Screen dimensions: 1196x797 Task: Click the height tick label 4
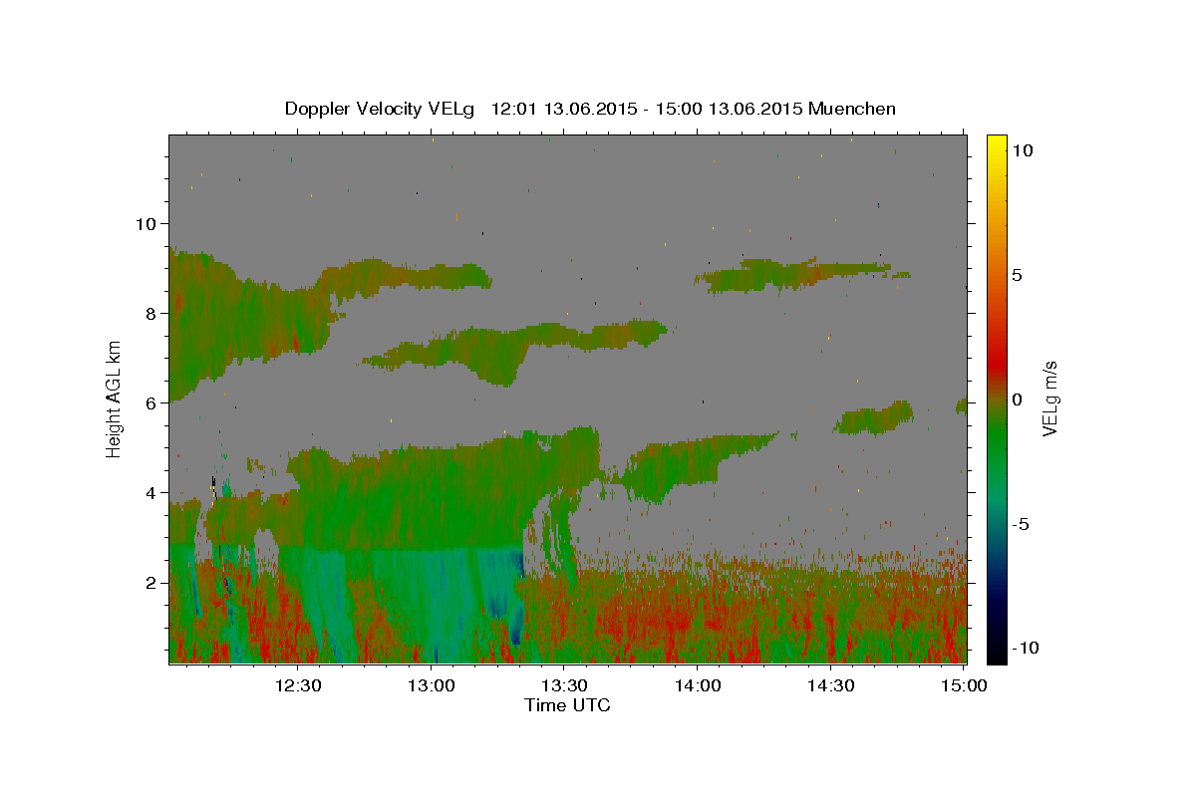(x=150, y=492)
